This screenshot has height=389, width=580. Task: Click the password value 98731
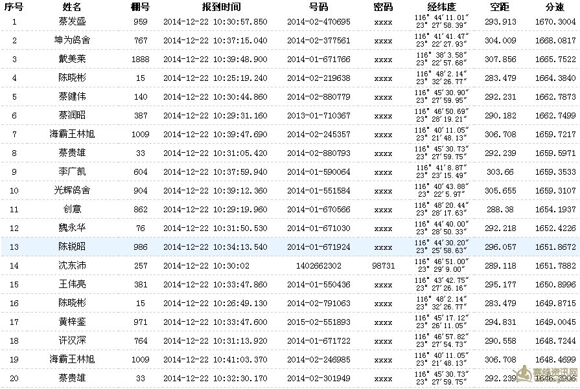click(x=383, y=265)
